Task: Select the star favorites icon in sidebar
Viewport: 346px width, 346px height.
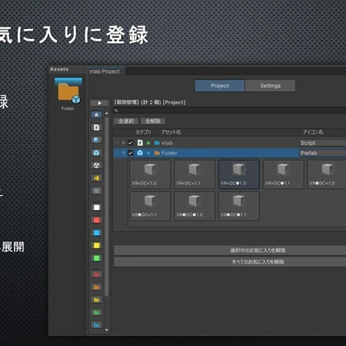Action: pyautogui.click(x=96, y=114)
